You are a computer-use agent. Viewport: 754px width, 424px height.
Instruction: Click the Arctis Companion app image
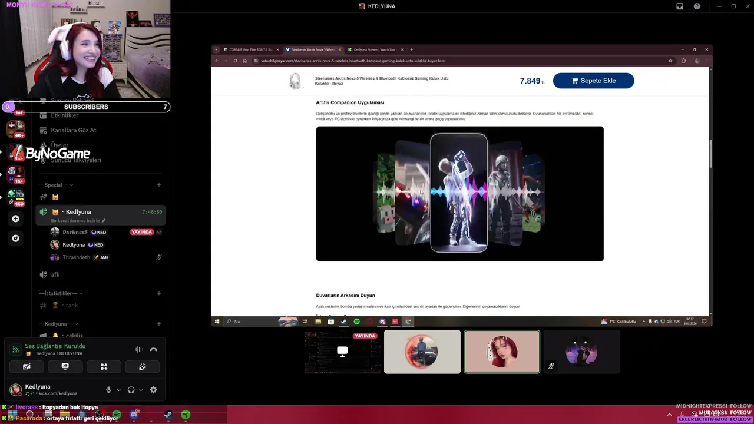click(459, 194)
